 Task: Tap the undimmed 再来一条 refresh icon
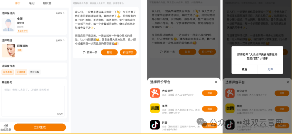(84, 52)
